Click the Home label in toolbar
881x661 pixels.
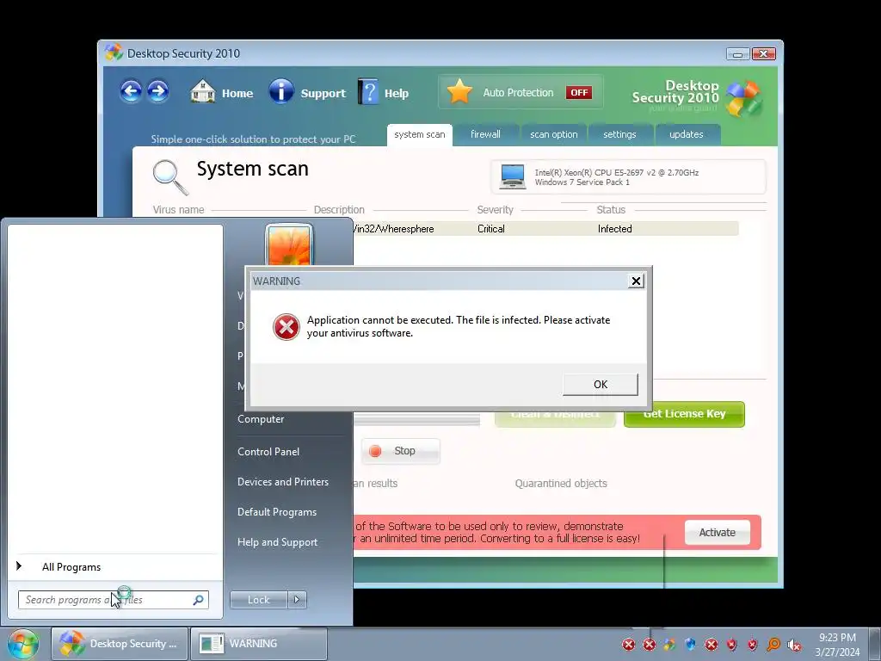(237, 93)
